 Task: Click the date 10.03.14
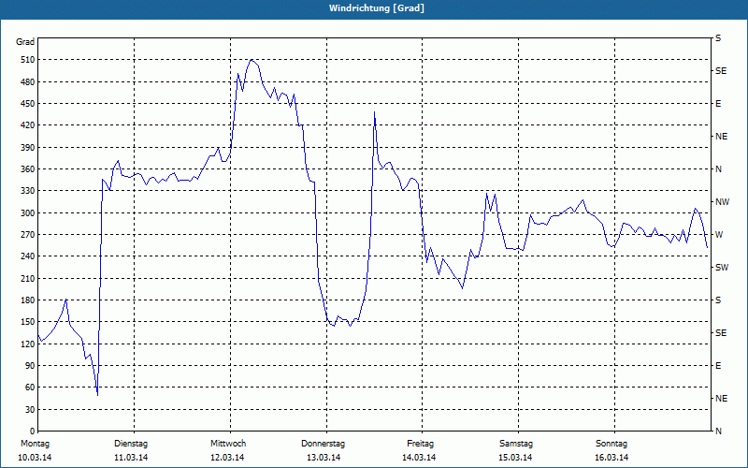[35, 458]
